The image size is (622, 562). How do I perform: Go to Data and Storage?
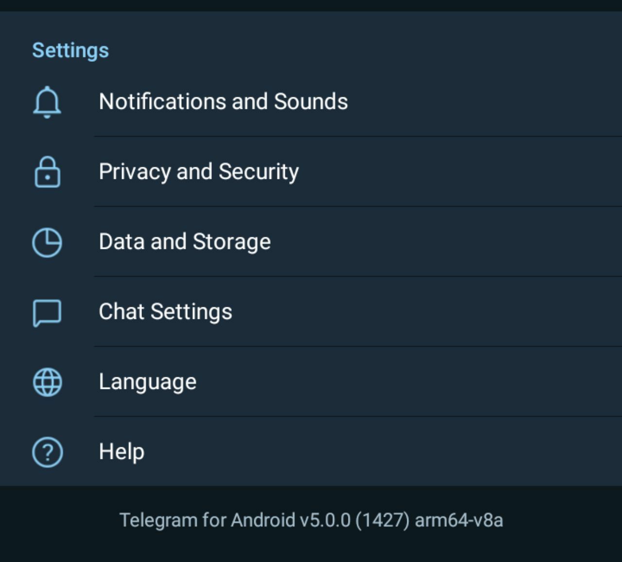click(185, 242)
